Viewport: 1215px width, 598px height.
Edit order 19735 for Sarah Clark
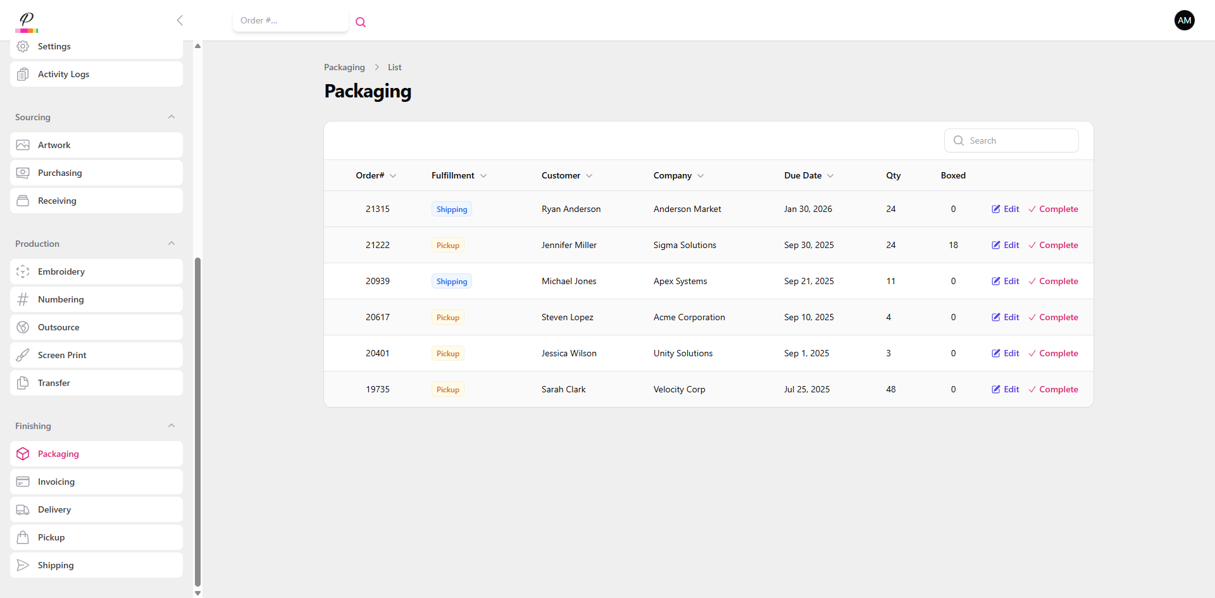[1005, 389]
